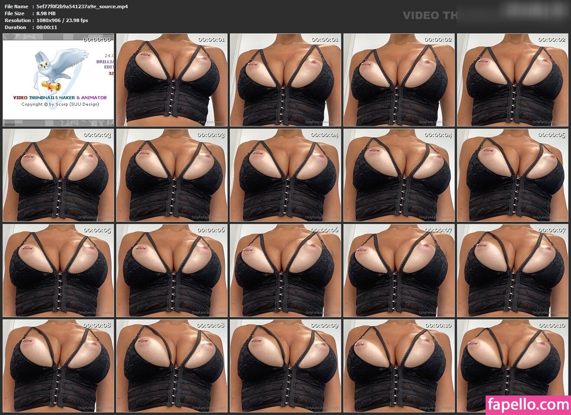This screenshot has height=415, width=571.
Task: Open the second thumbnail stamped 00:00:04
Action: pyautogui.click(x=399, y=175)
